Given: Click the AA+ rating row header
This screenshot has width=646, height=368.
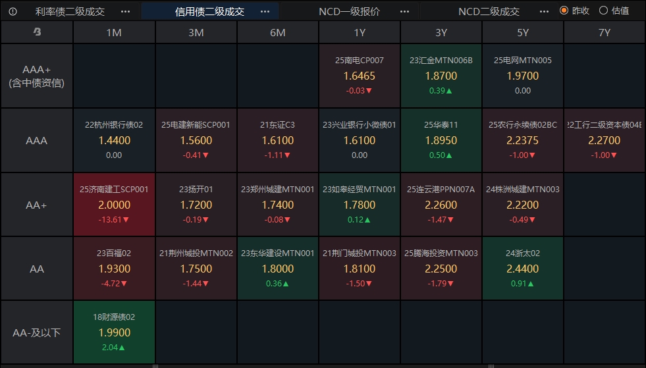Looking at the screenshot, I should click(x=37, y=205).
